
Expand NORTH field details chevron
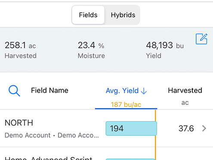point(204,129)
